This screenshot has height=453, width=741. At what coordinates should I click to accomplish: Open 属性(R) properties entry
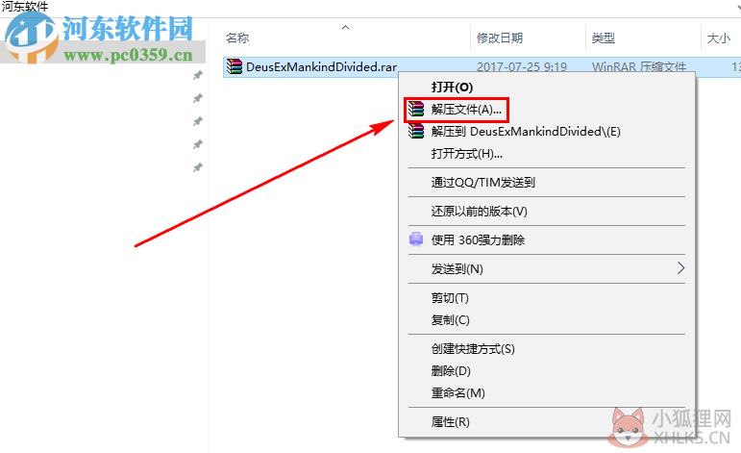450,422
